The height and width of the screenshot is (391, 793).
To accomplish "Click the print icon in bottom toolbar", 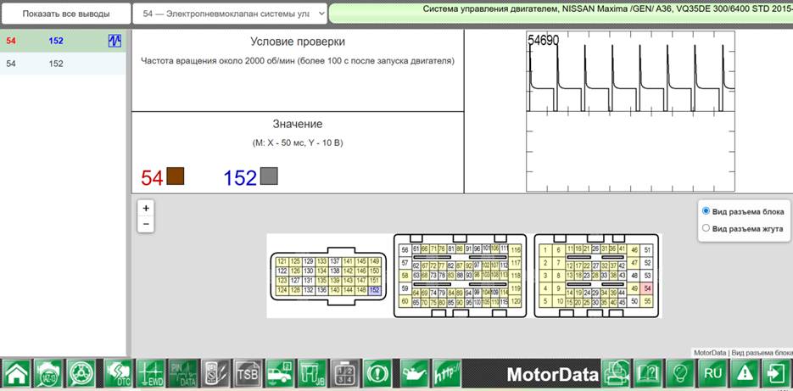I will tap(616, 374).
